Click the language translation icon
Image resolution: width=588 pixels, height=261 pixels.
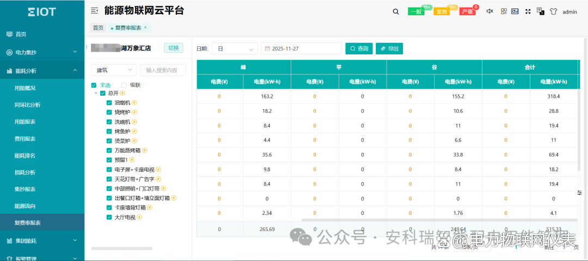(x=541, y=11)
